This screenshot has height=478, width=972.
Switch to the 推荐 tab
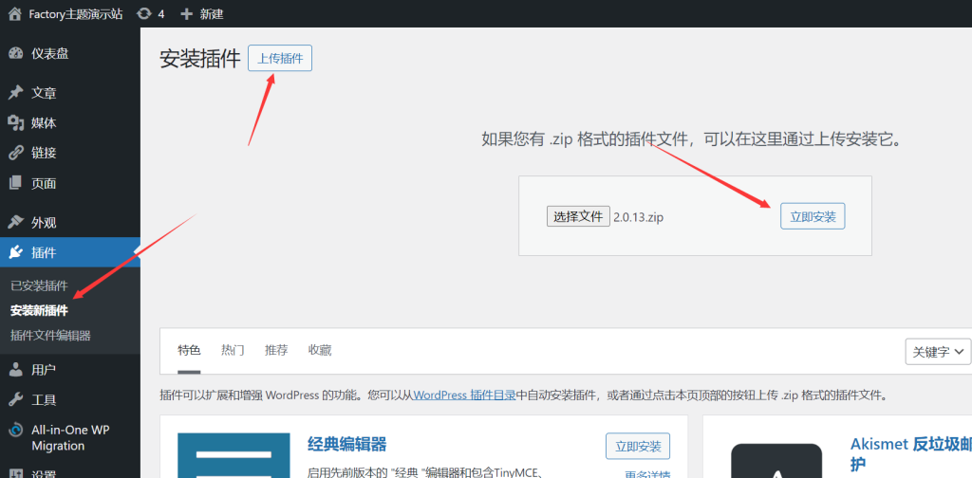[x=276, y=350]
